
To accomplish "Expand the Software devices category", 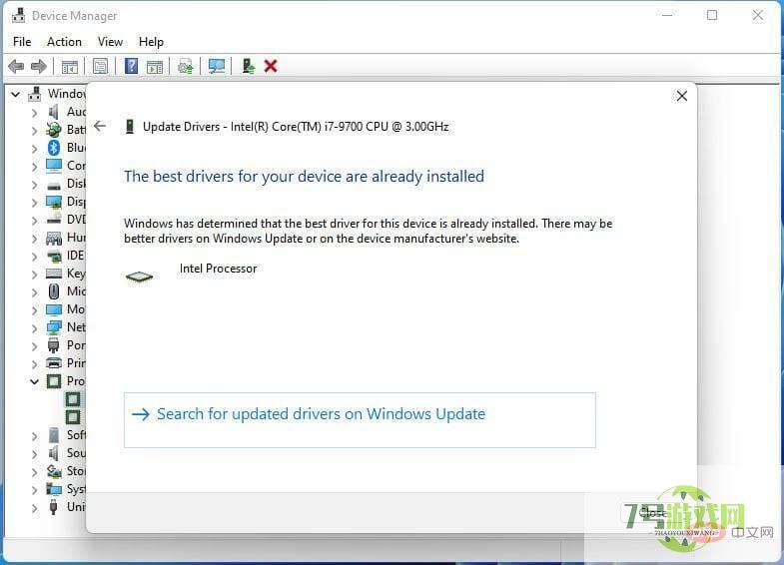I will (x=34, y=436).
